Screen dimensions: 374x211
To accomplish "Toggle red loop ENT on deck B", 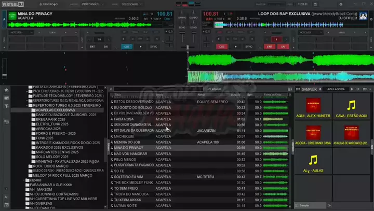I will (270, 47).
